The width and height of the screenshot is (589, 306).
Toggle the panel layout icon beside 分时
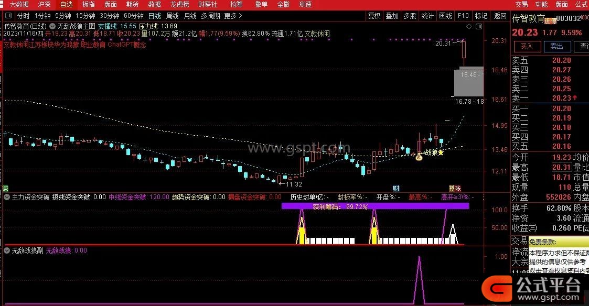(8, 16)
